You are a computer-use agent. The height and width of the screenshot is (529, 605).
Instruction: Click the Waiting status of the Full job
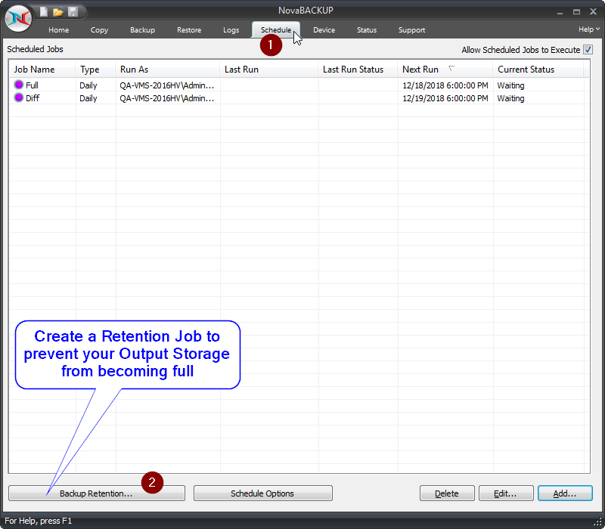click(x=510, y=85)
